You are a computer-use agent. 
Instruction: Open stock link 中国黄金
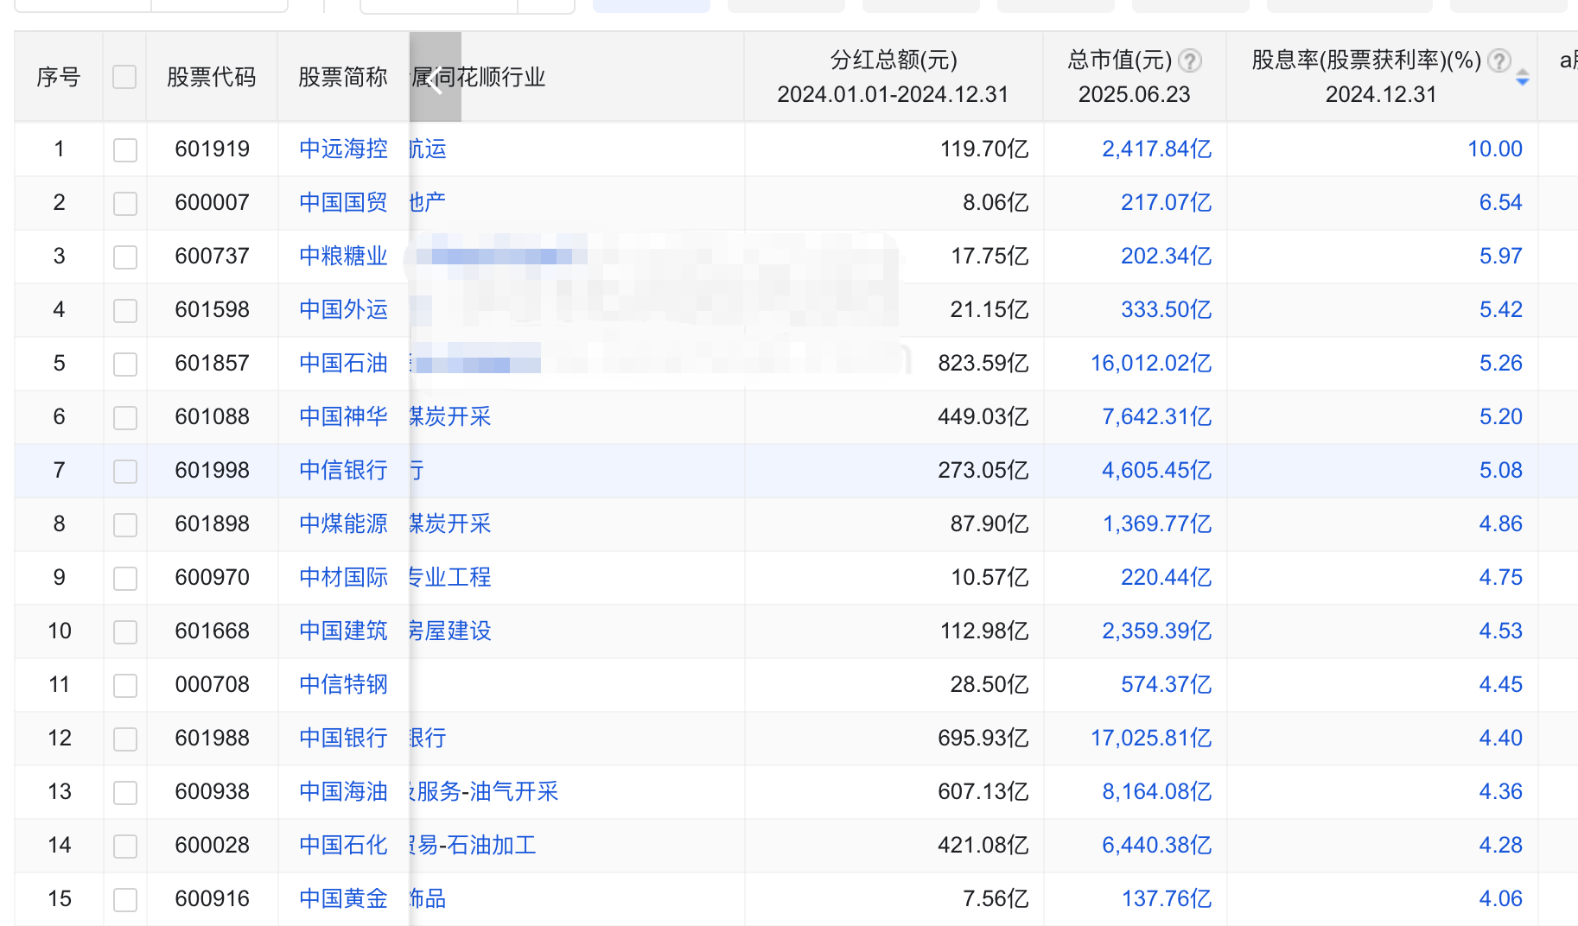tap(343, 898)
